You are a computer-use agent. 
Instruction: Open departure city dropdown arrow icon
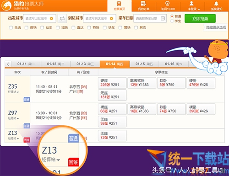[x=51, y=19]
